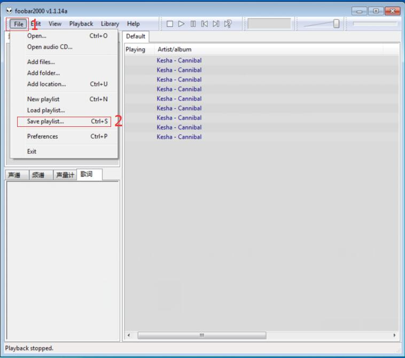Click the scrollbar right arrow

click(394, 335)
